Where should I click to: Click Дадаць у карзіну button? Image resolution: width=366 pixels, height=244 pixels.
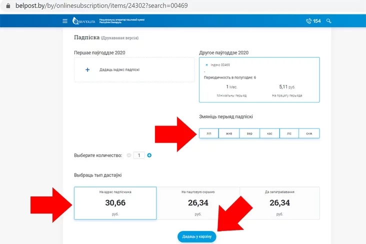pos(196,236)
